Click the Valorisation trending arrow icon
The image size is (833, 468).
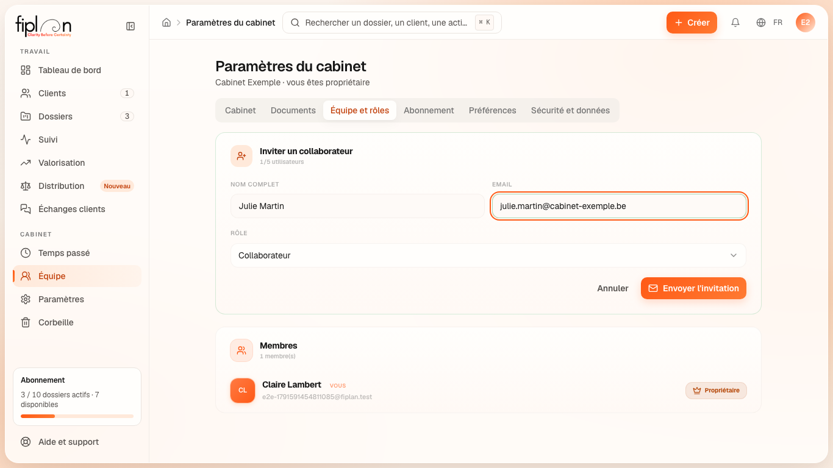pos(26,163)
